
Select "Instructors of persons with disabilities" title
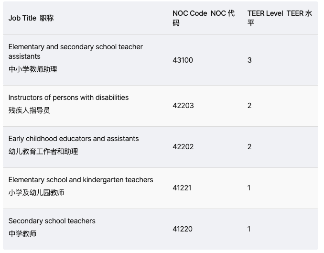pyautogui.click(x=68, y=98)
